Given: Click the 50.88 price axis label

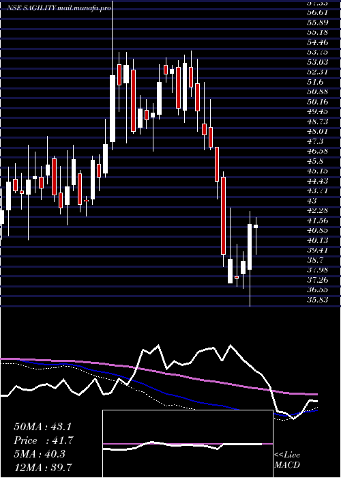Looking at the screenshot, I should click(318, 92).
